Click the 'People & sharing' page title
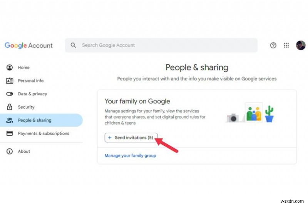 (x=197, y=67)
